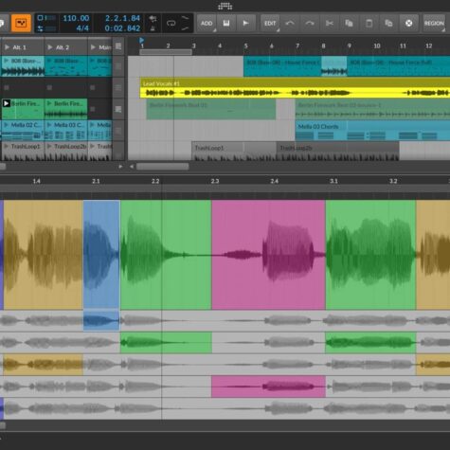450x450 pixels.
Task: Launch the playing Berlin Fire clip under Alt. 1
Action: pyautogui.click(x=7, y=103)
